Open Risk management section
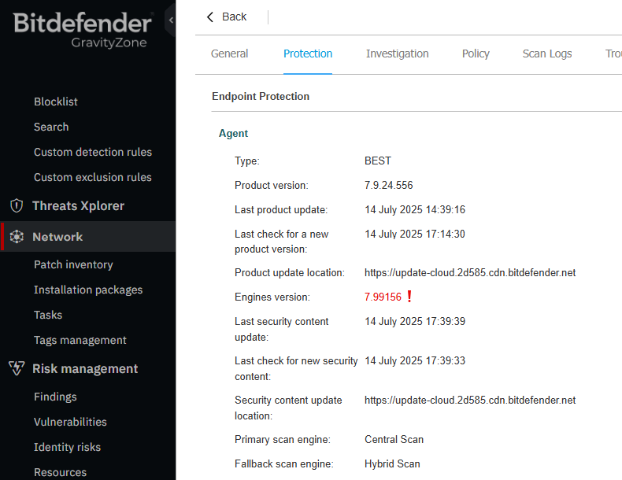This screenshot has height=480, width=622. click(x=85, y=368)
